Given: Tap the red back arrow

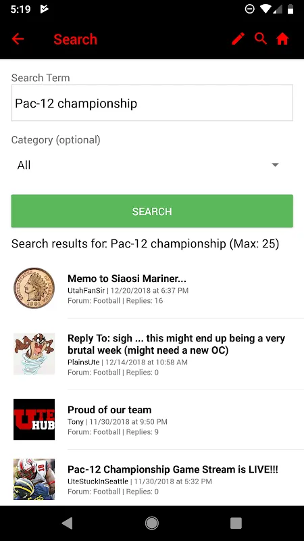Looking at the screenshot, I should click(x=18, y=39).
